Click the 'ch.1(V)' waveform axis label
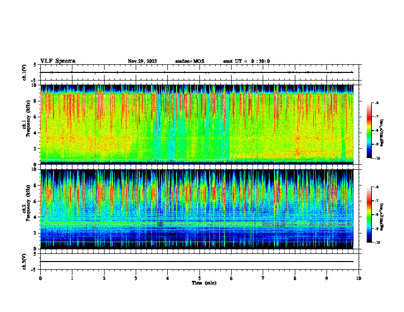 click(24, 72)
